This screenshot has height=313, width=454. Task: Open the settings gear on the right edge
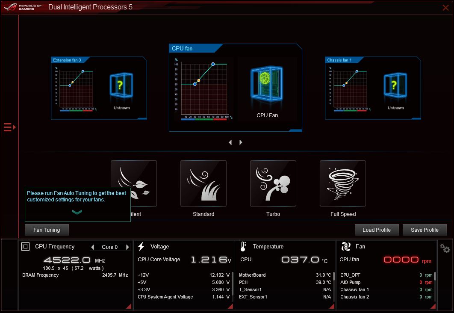tap(444, 248)
